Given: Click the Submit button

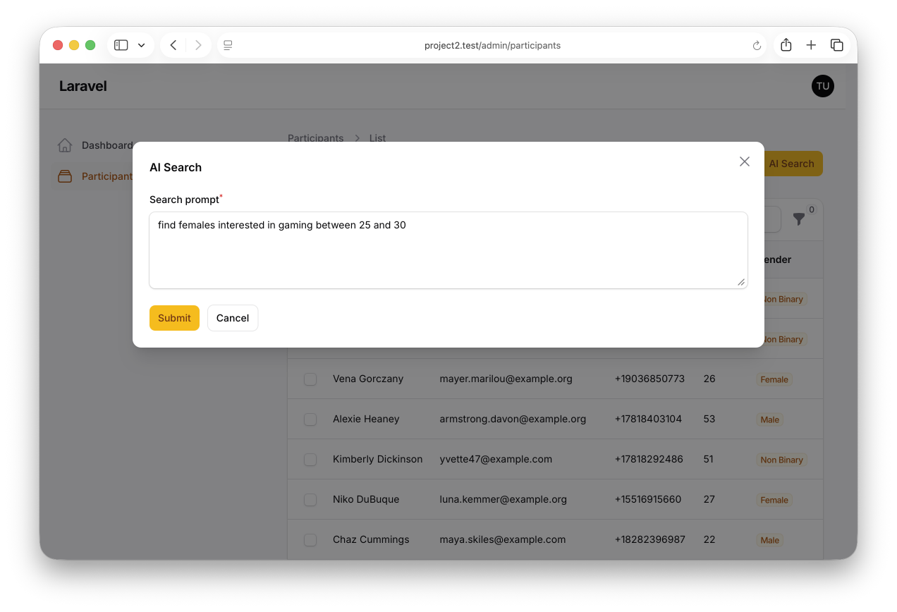Looking at the screenshot, I should click(x=174, y=318).
